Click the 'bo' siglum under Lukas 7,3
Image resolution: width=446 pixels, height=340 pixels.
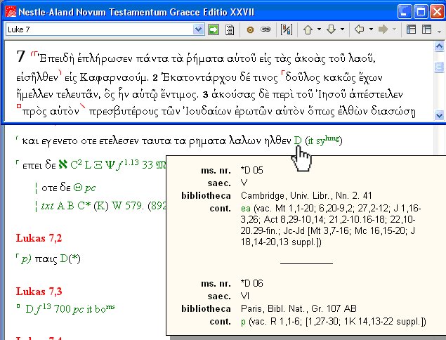pyautogui.click(x=105, y=308)
